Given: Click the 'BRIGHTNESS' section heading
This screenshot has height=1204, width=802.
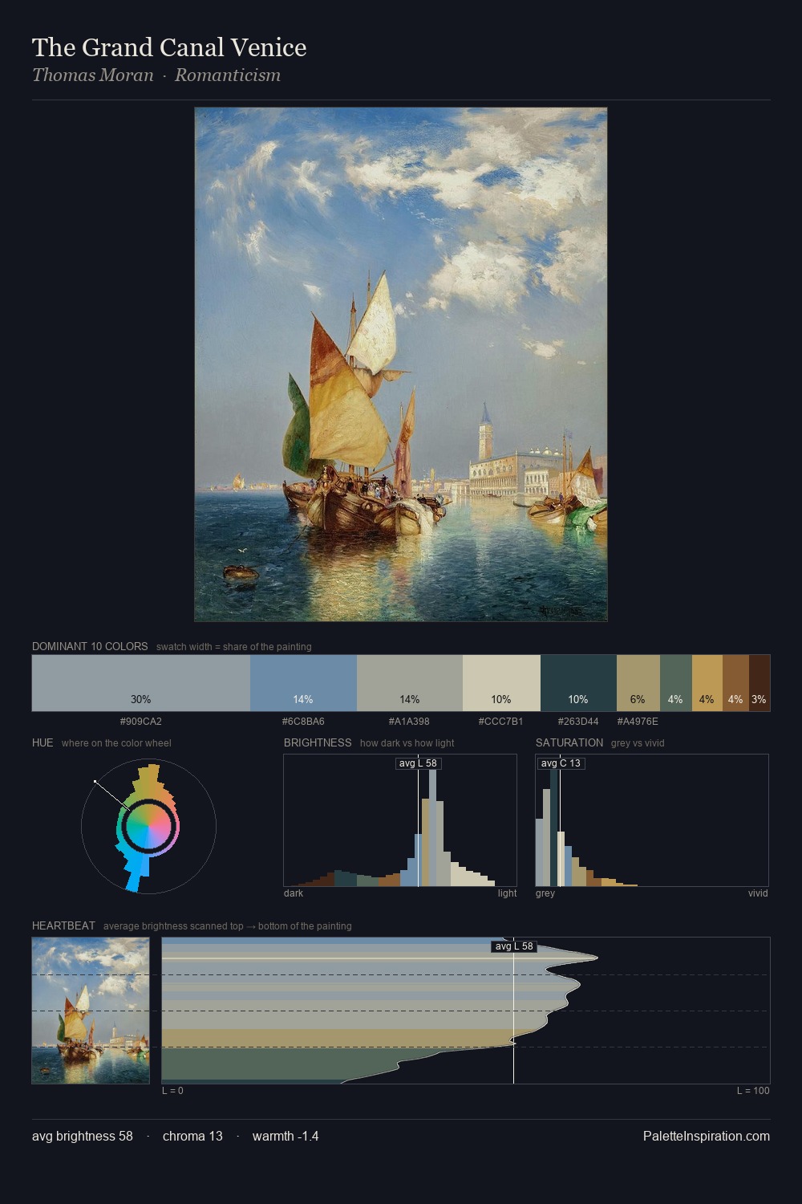Looking at the screenshot, I should click(x=318, y=742).
